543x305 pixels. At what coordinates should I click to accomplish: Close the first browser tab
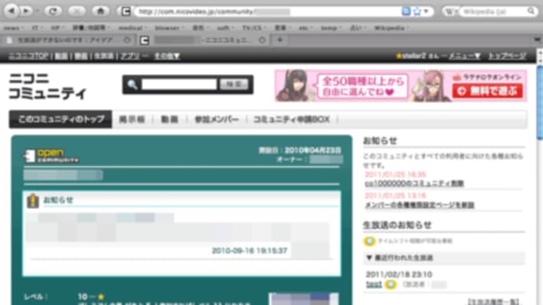127,40
